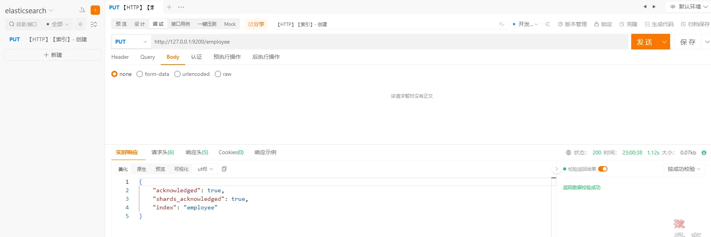Click the orange 发送 send button
Viewport: 711px width, 237px height.
click(644, 42)
